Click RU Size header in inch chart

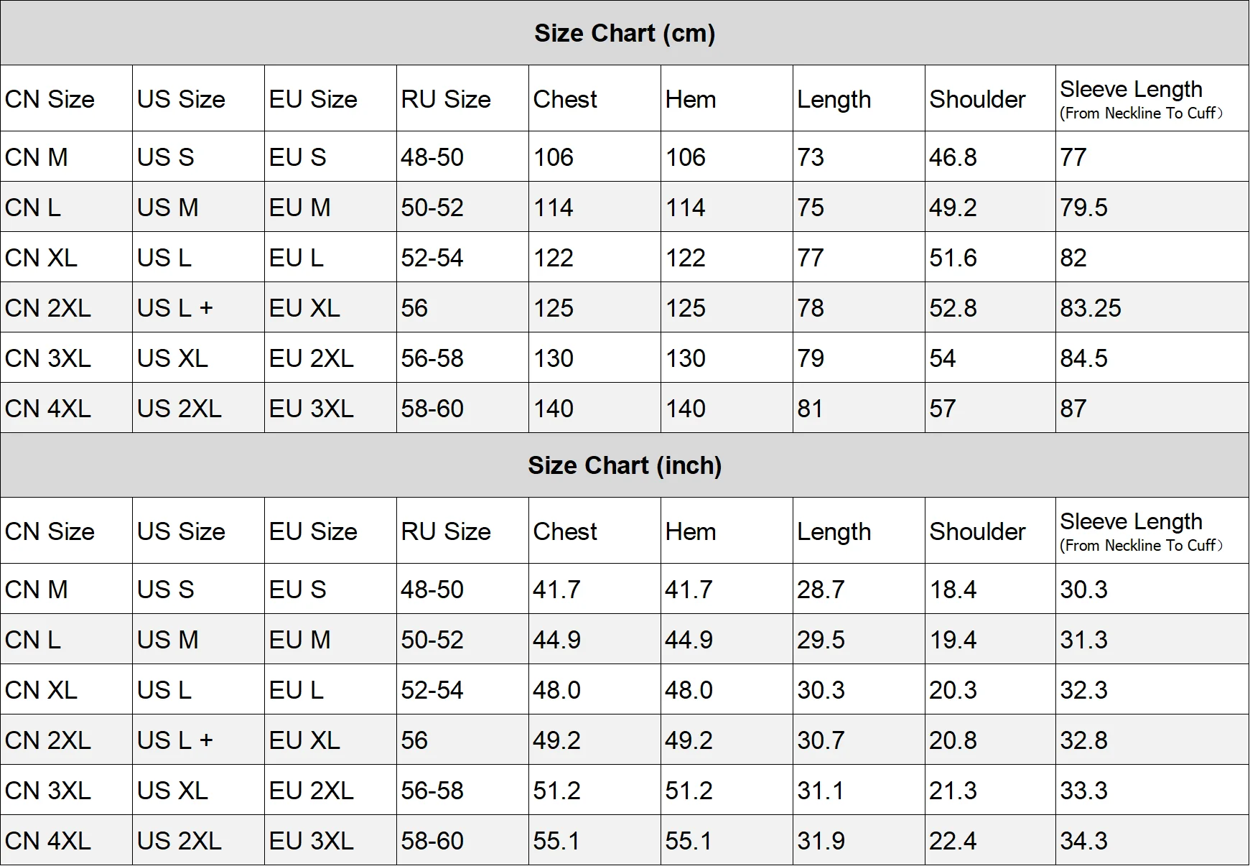click(446, 531)
